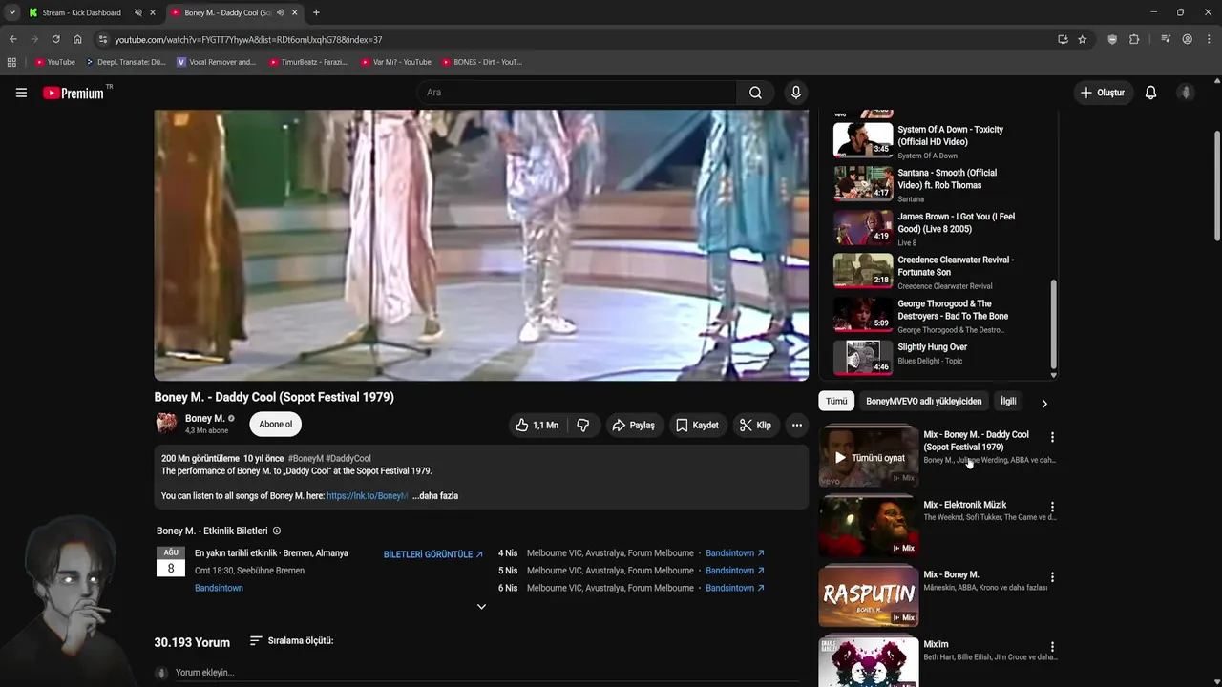This screenshot has height=687, width=1222.
Task: Open options menu for Mix - Boney M.
Action: pyautogui.click(x=1052, y=577)
